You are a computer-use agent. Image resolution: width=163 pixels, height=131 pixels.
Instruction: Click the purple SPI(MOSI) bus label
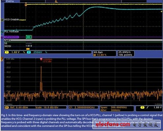pyautogui.click(x=11, y=37)
